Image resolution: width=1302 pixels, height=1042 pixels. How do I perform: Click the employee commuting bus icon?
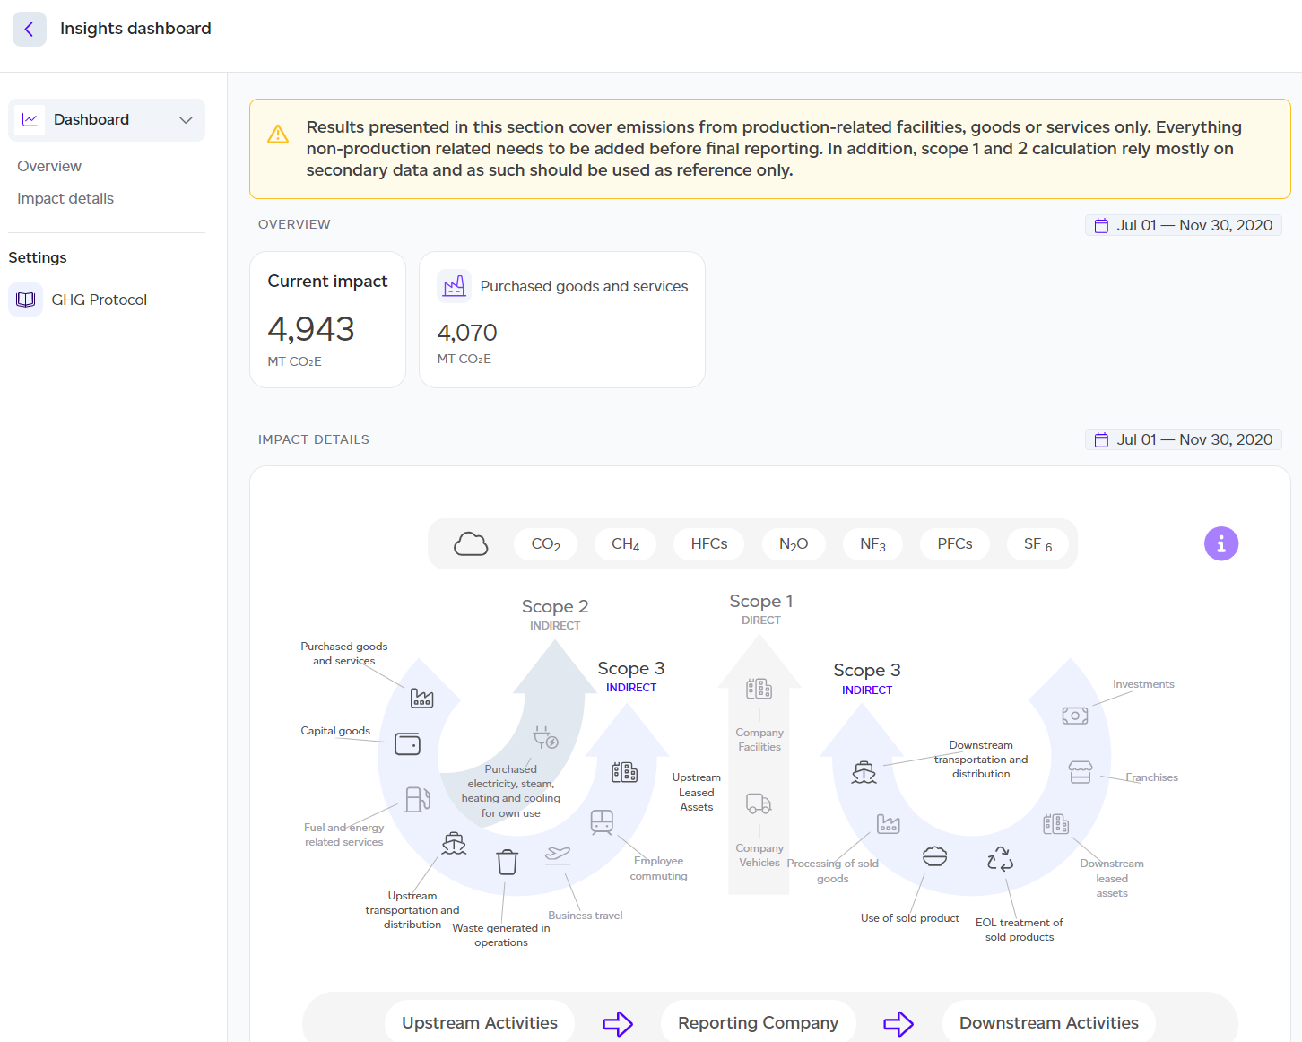click(602, 822)
